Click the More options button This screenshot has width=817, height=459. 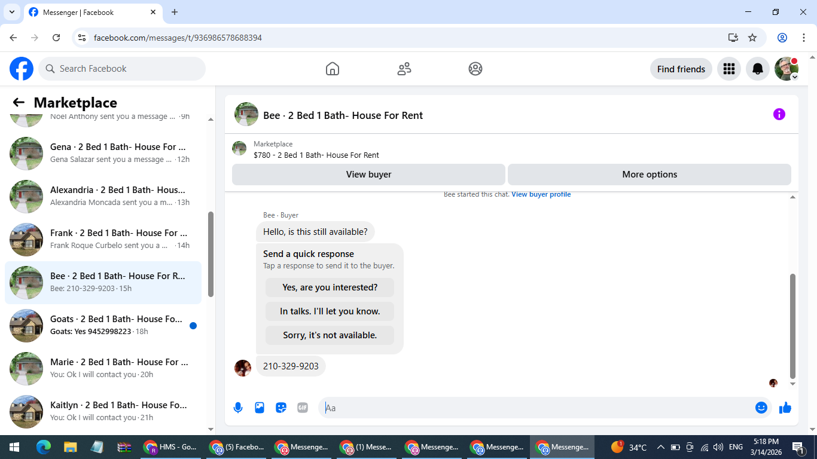tap(650, 175)
